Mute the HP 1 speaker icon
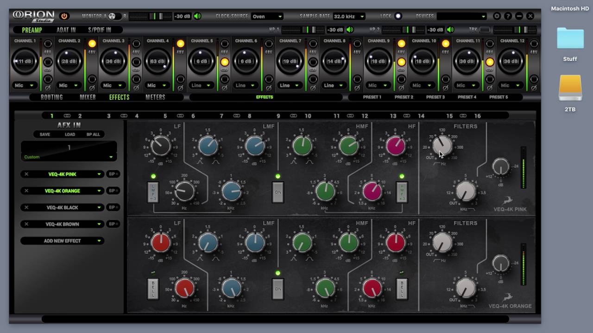Image resolution: width=593 pixels, height=333 pixels. pyautogui.click(x=350, y=30)
